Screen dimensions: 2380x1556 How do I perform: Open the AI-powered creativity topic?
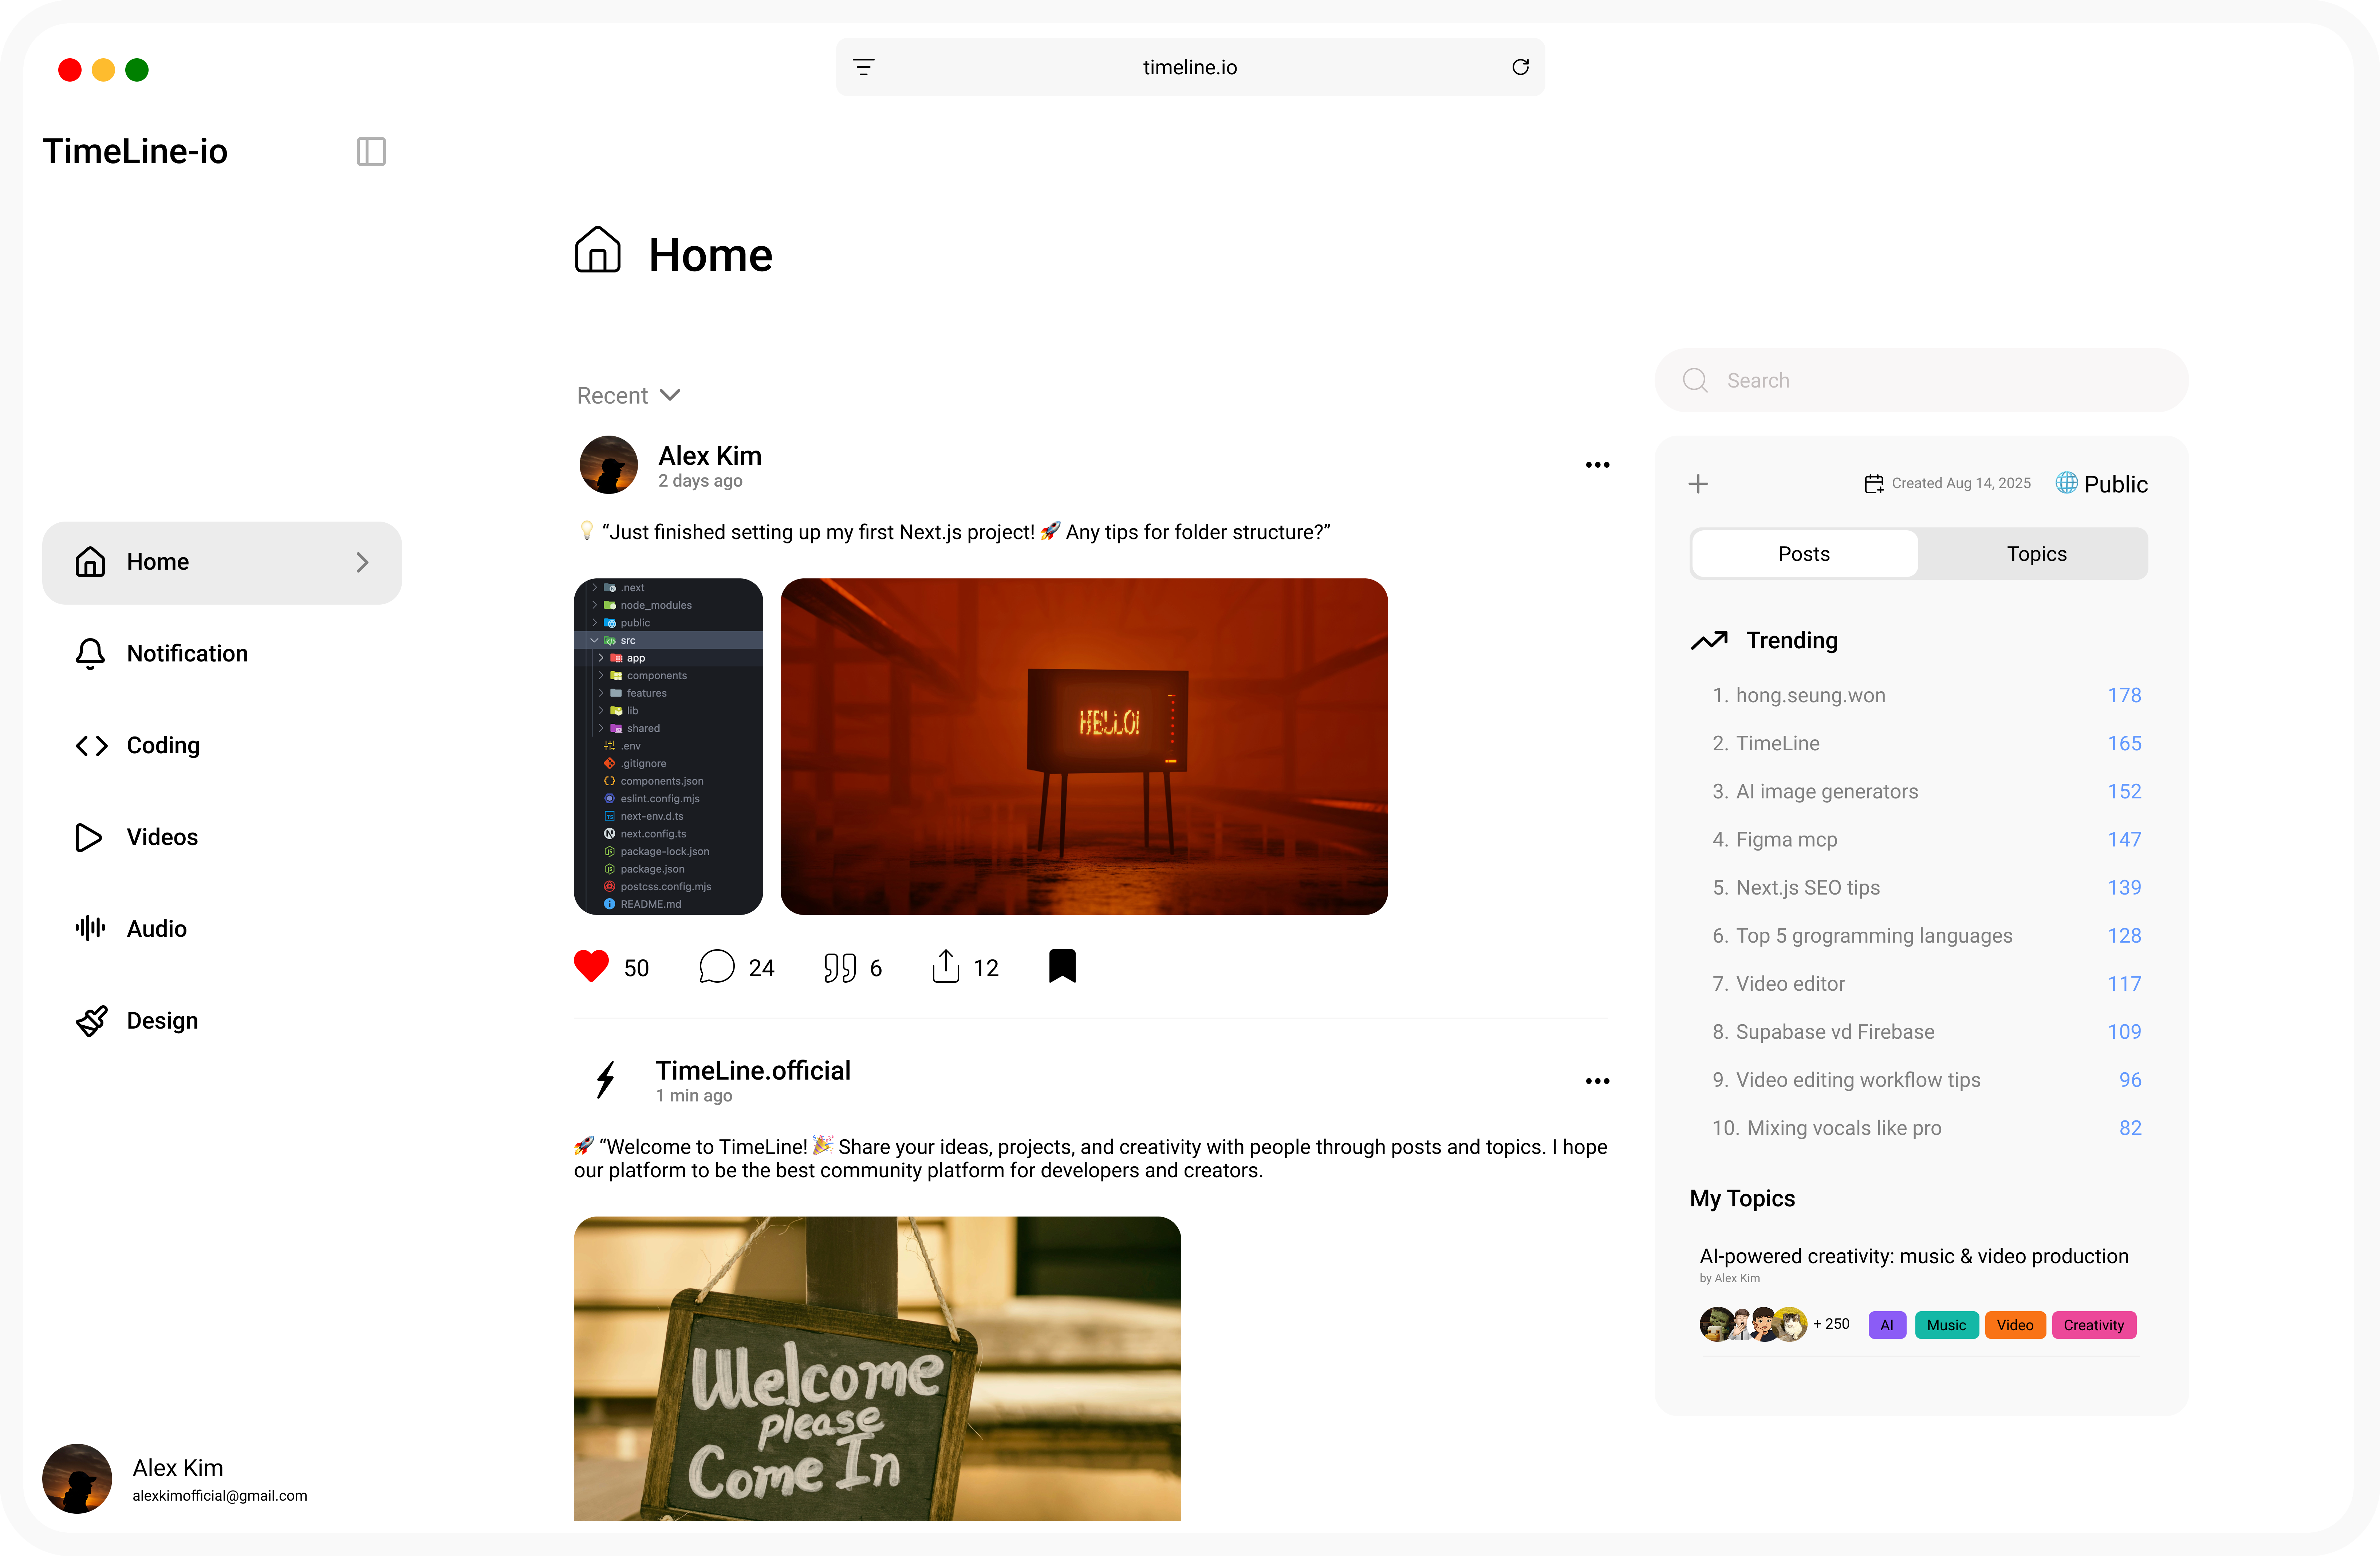coord(1913,1256)
